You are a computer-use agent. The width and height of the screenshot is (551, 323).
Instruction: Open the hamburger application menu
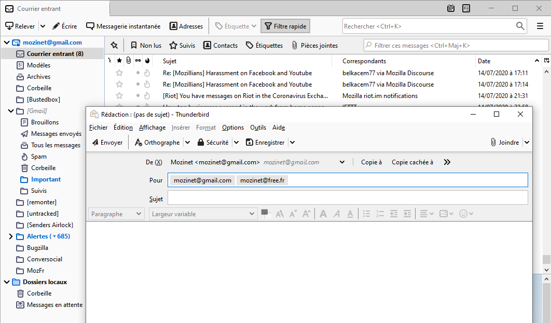click(540, 26)
